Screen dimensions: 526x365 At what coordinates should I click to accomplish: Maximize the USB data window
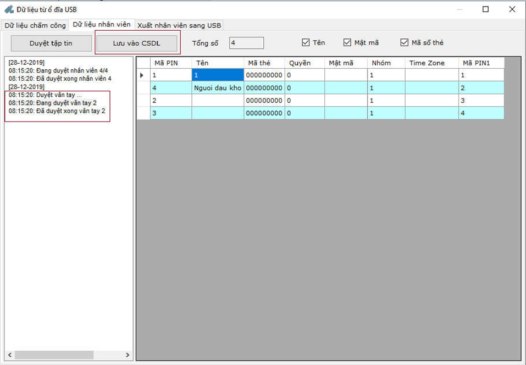coord(485,9)
